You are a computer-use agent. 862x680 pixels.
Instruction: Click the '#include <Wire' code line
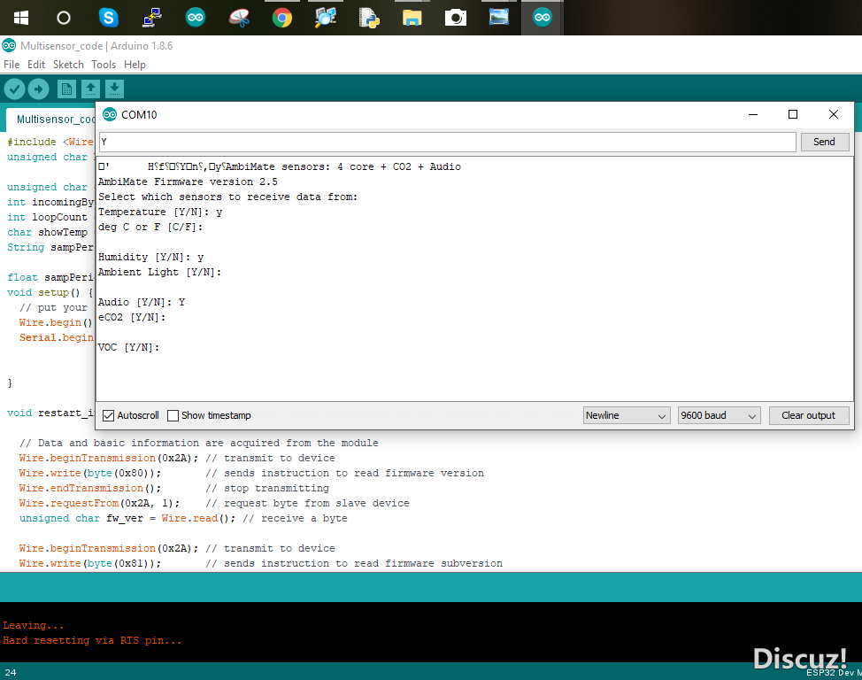50,142
